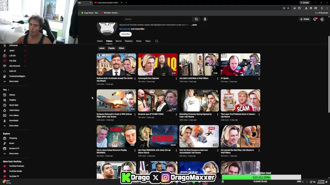The height and width of the screenshot is (185, 330).
Task: Open The Rick subscription channel
Action: point(13,61)
